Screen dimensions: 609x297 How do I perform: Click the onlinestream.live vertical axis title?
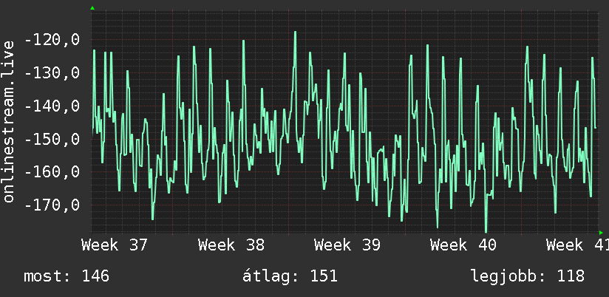click(x=8, y=121)
